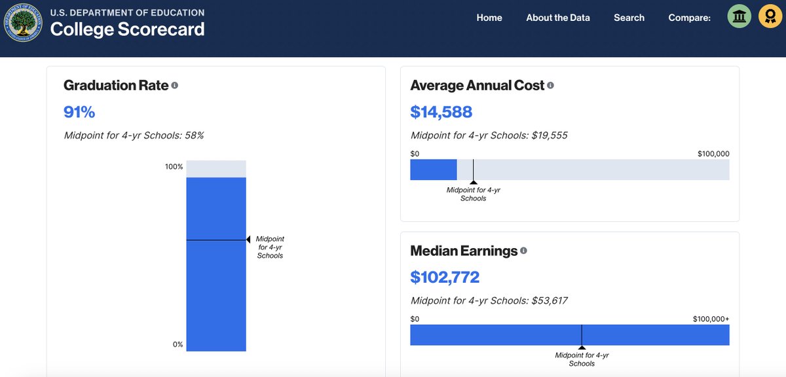This screenshot has width=786, height=377.
Task: Click the blue median earnings bar
Action: tap(570, 334)
